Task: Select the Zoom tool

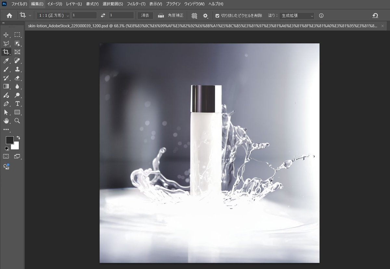Action: click(x=18, y=121)
